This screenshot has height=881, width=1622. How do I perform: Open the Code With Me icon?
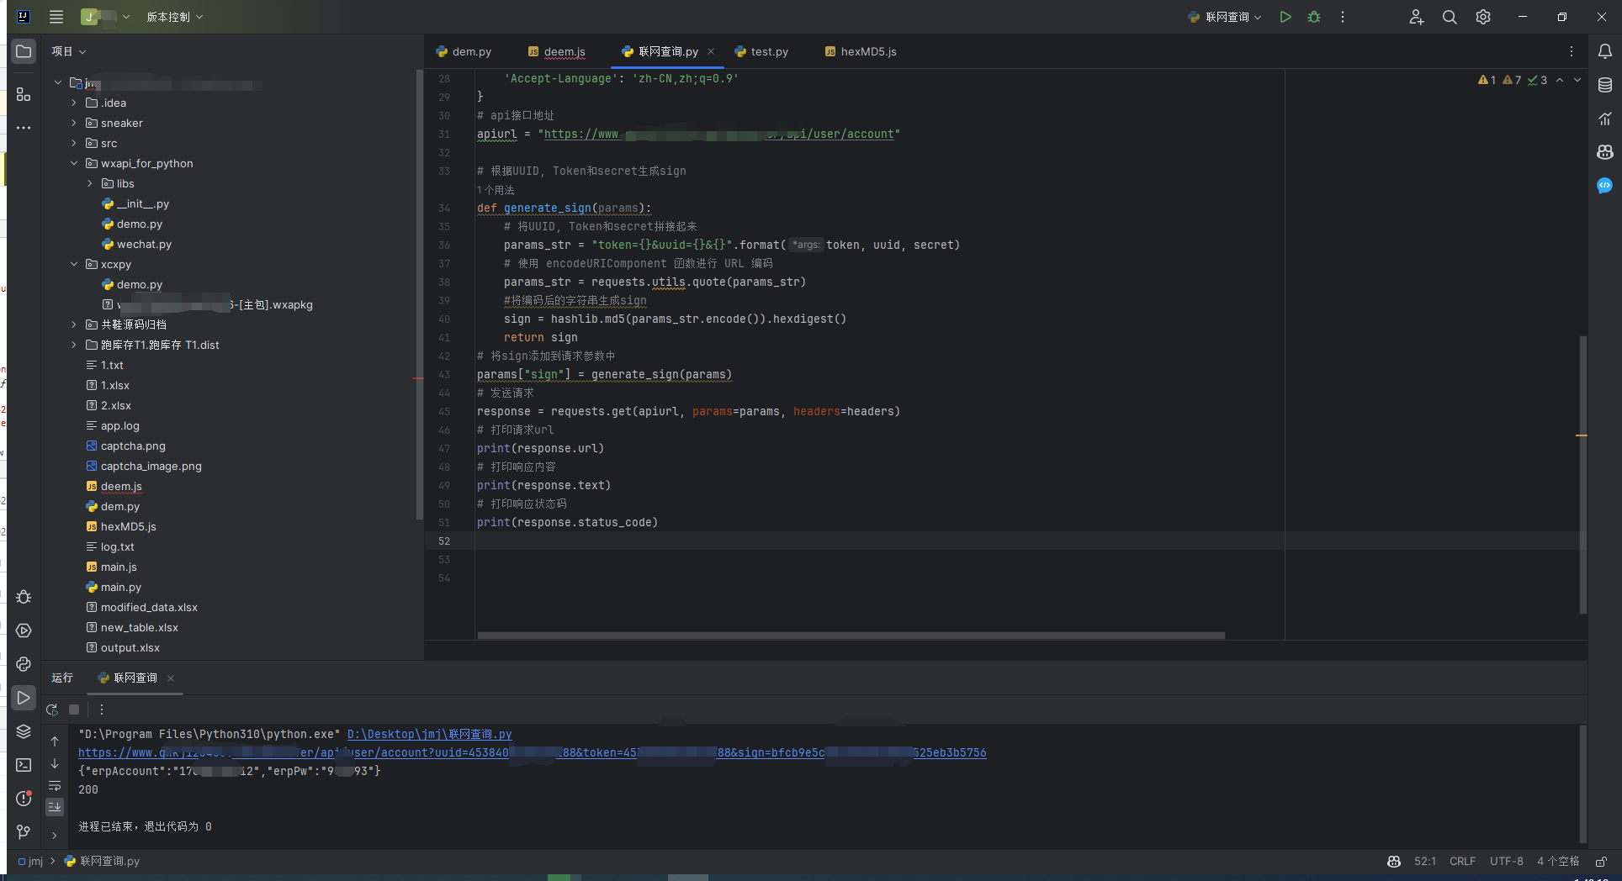pos(1417,17)
